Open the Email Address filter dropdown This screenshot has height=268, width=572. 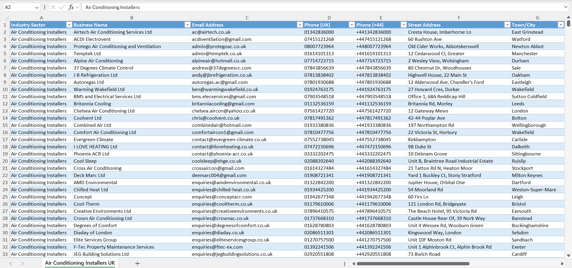point(300,25)
